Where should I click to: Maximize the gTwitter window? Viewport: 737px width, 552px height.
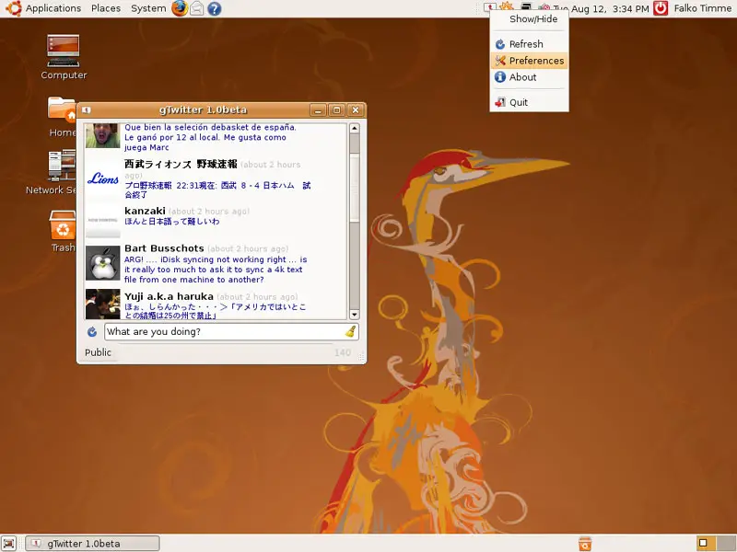[x=336, y=110]
